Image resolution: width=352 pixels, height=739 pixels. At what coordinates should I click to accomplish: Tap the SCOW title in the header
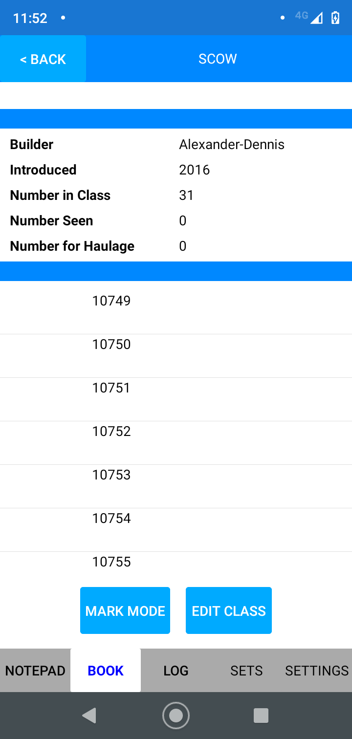click(x=217, y=58)
